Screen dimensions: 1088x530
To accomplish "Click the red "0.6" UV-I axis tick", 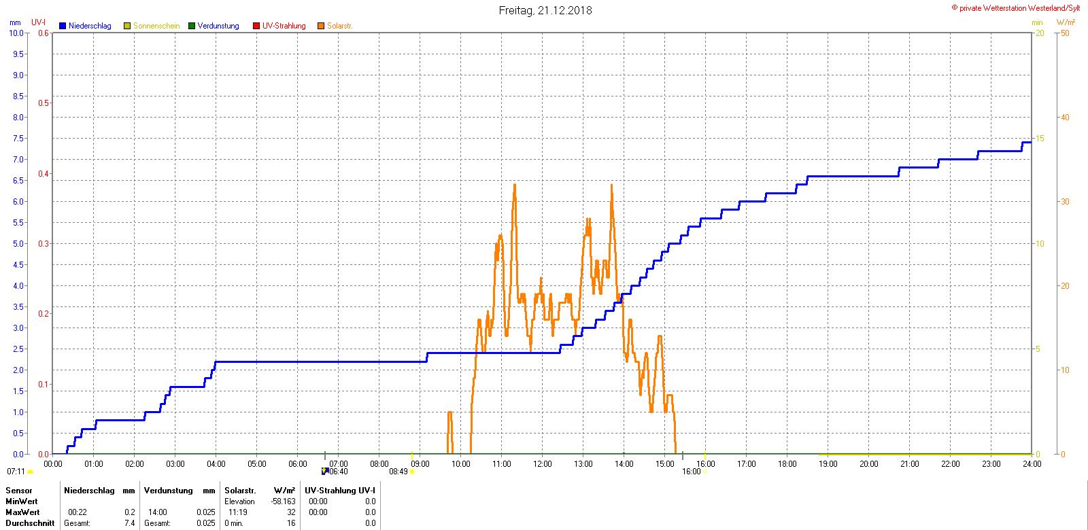I will coord(44,33).
